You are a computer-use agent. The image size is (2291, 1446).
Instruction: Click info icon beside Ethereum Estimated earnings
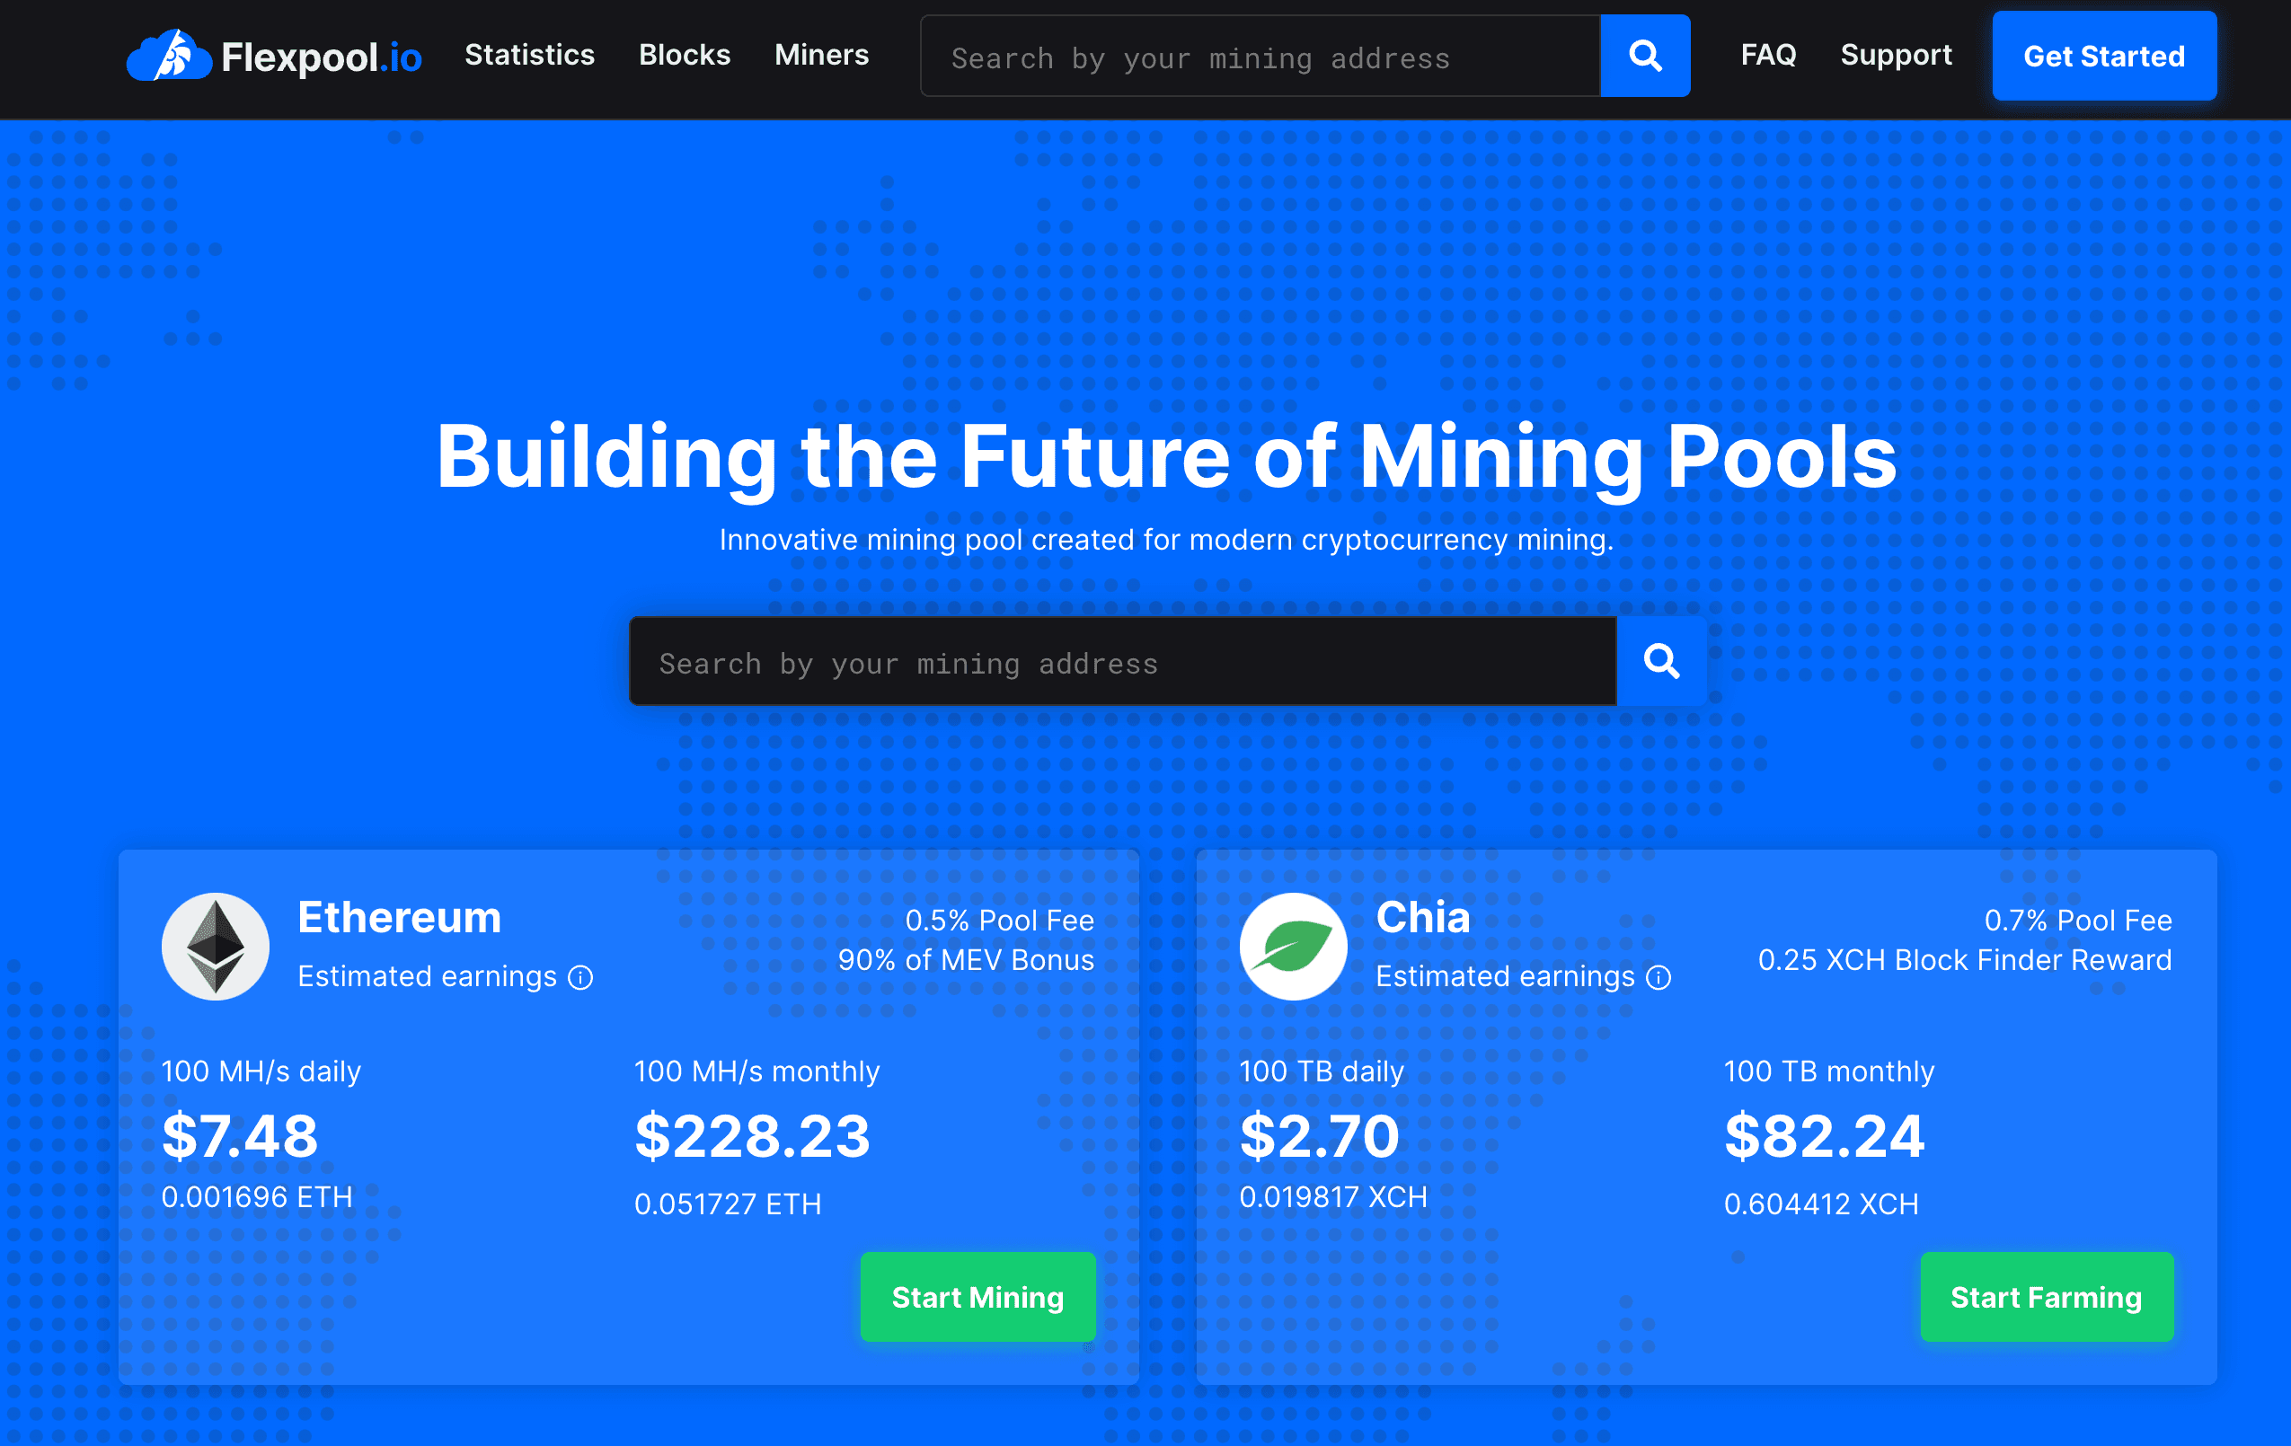pyautogui.click(x=580, y=978)
